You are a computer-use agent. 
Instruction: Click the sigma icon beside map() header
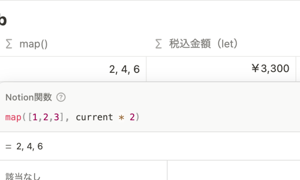(x=9, y=44)
